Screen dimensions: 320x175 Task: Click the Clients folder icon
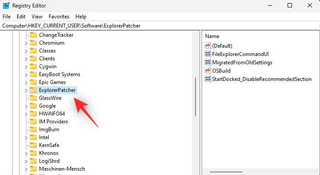(33, 59)
